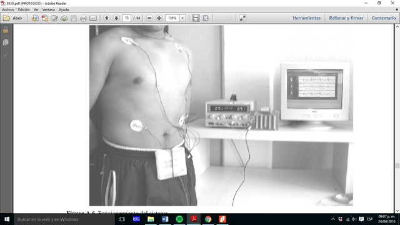
Task: Open the orange app on taskbar
Action: point(222,219)
